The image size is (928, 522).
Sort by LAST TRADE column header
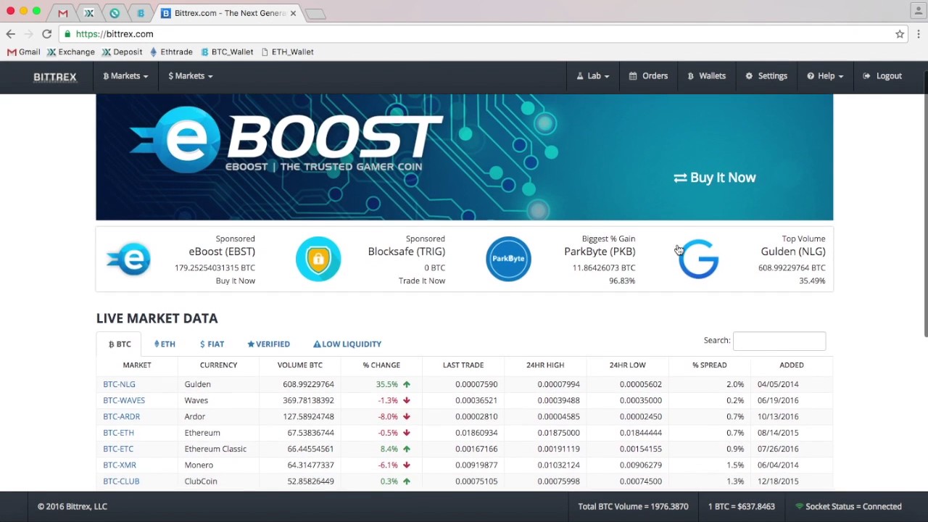(463, 365)
